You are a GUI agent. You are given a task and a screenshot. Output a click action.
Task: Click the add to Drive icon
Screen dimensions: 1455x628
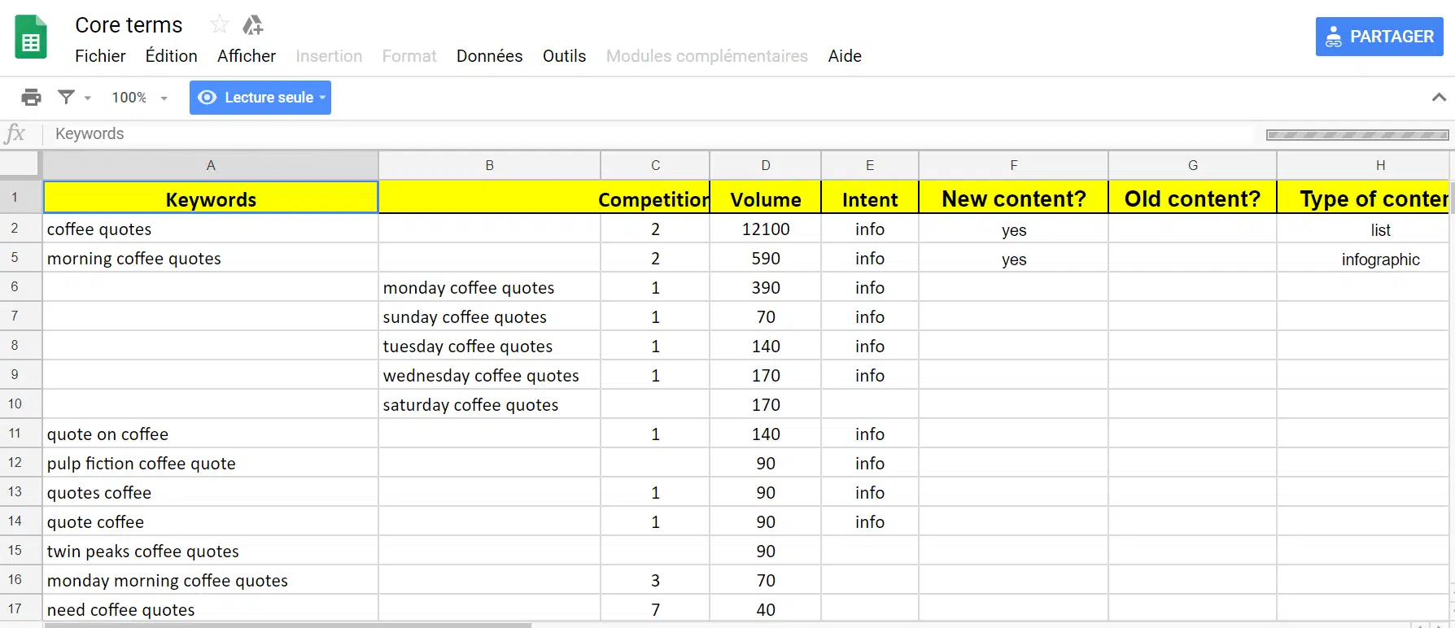tap(253, 25)
